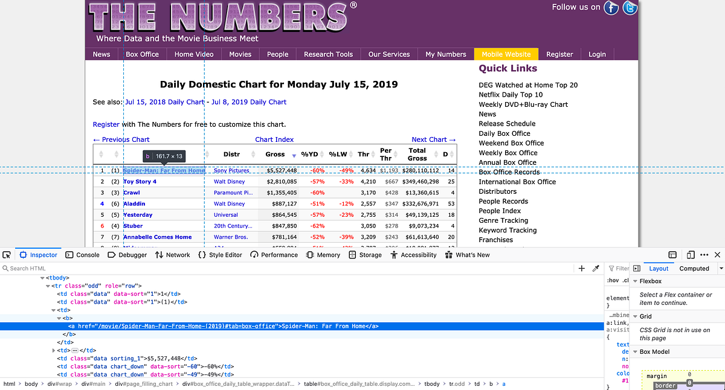Activate the element picker icon in DevTools
Screen dimensions: 725x390
[7, 255]
